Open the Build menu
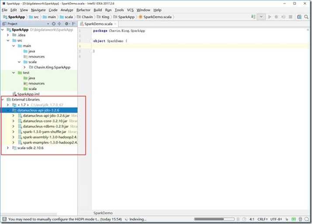This screenshot has height=224, width=312. tap(98, 10)
